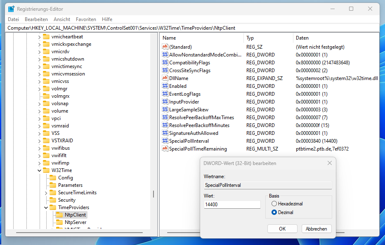Image resolution: width=385 pixels, height=245 pixels.
Task: Expand the VSTXRAID node
Action: (x=39, y=141)
